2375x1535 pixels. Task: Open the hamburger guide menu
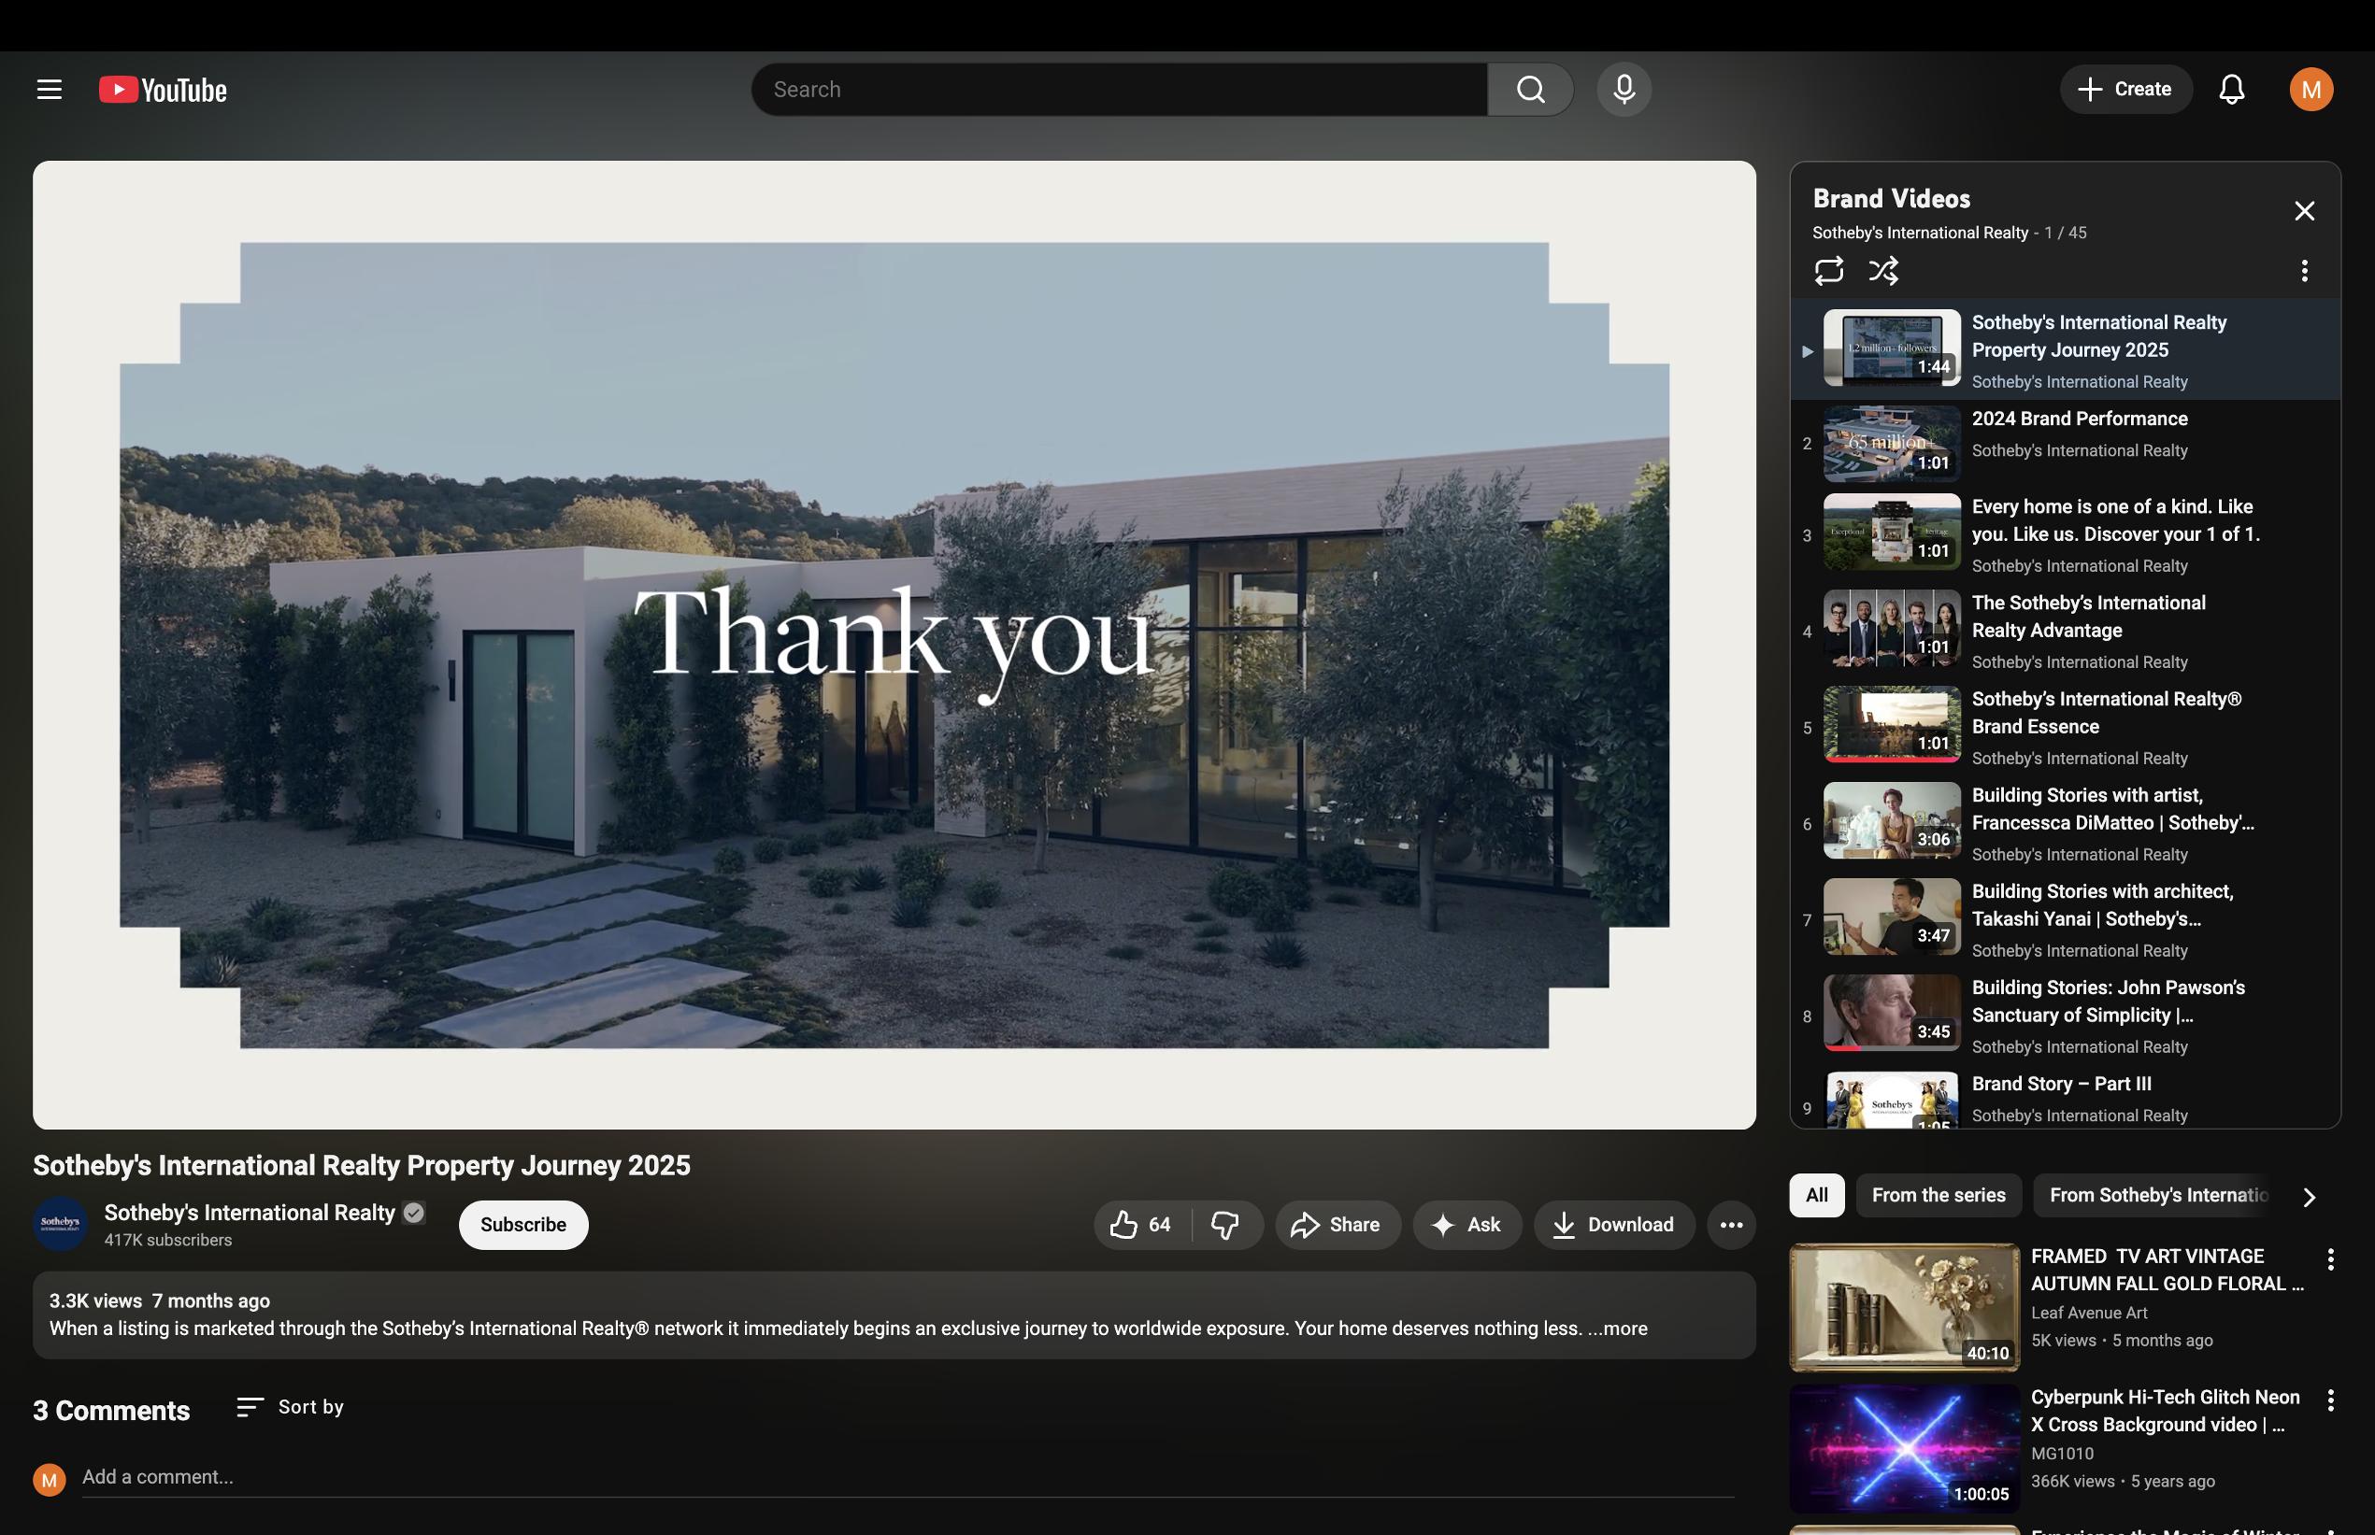coord(49,90)
